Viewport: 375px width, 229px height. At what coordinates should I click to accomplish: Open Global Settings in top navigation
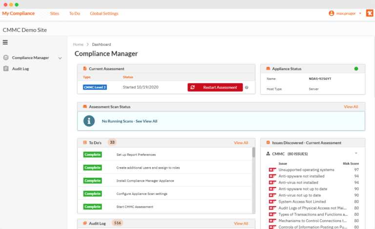104,13
